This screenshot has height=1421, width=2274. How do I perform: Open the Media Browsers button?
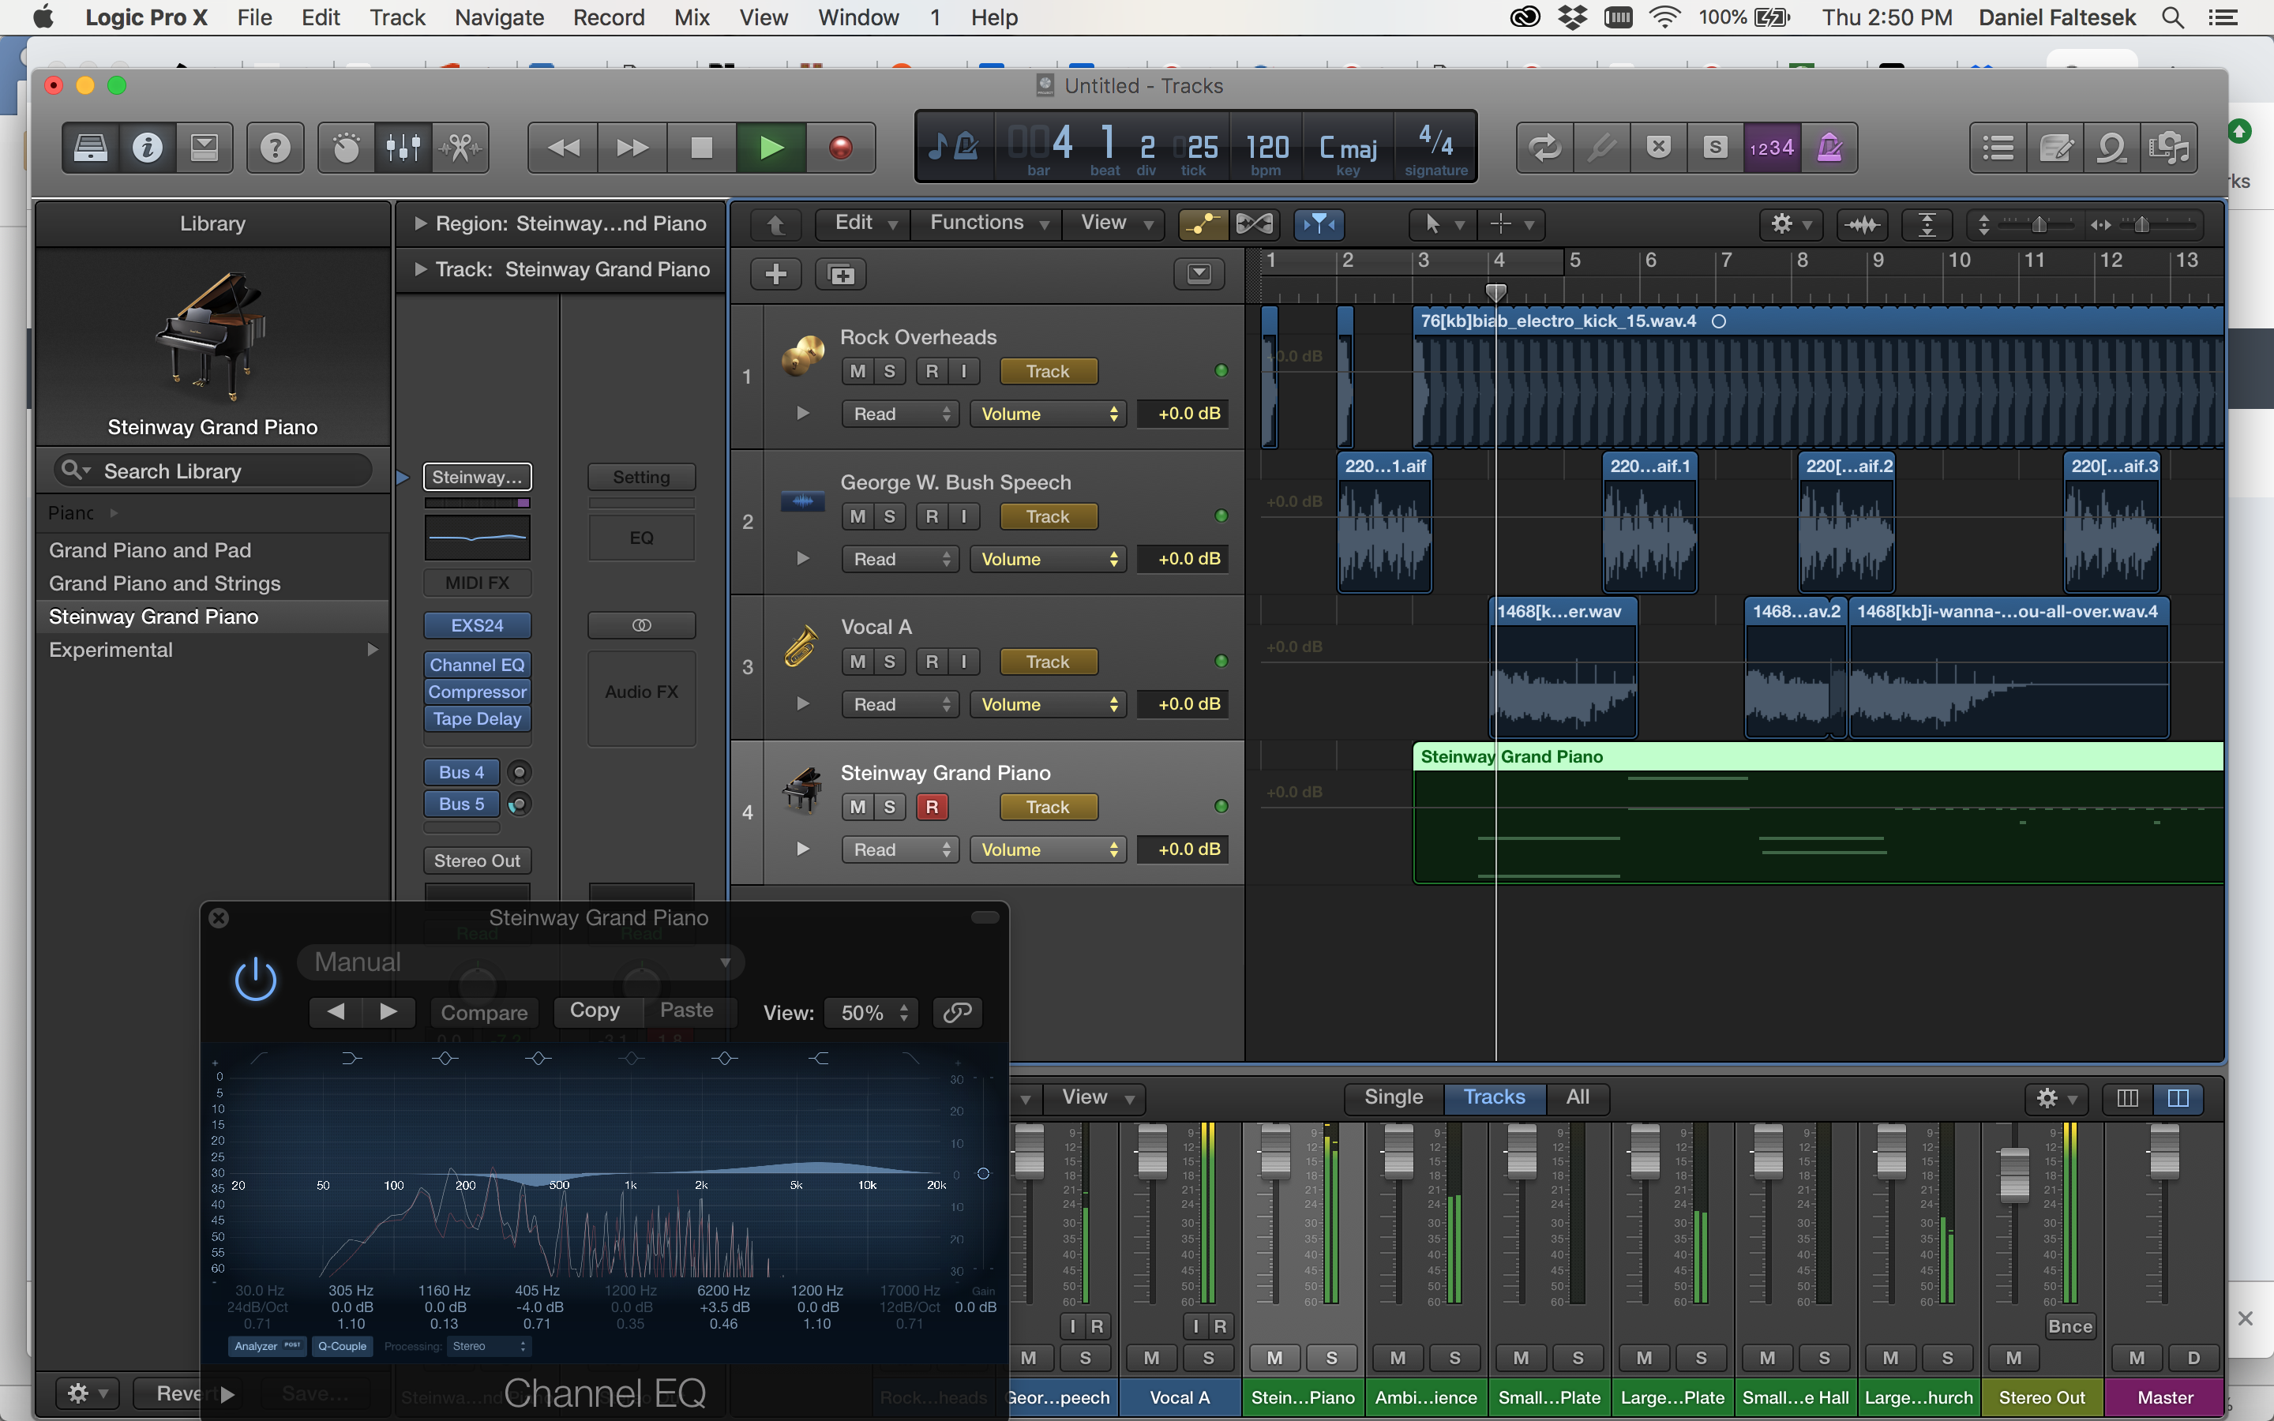[x=2169, y=148]
